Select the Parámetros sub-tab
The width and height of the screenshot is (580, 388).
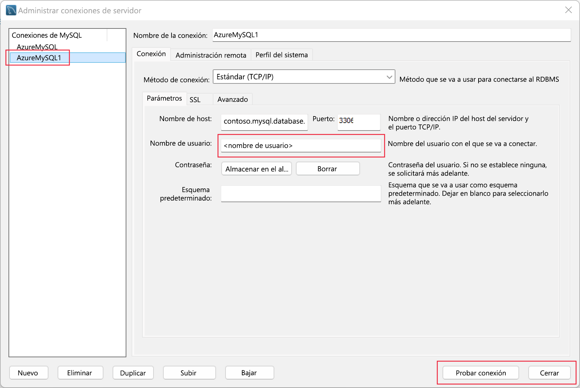pyautogui.click(x=164, y=98)
